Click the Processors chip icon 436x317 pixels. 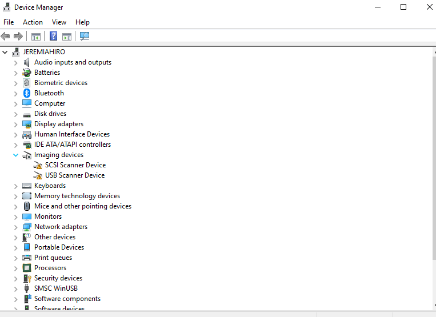tap(27, 268)
